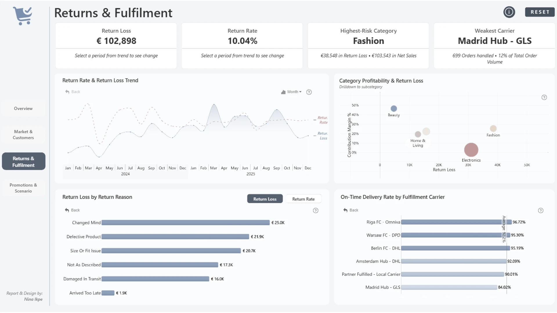Click Back arrow in the trend chart
The image size is (557, 313).
click(x=73, y=92)
